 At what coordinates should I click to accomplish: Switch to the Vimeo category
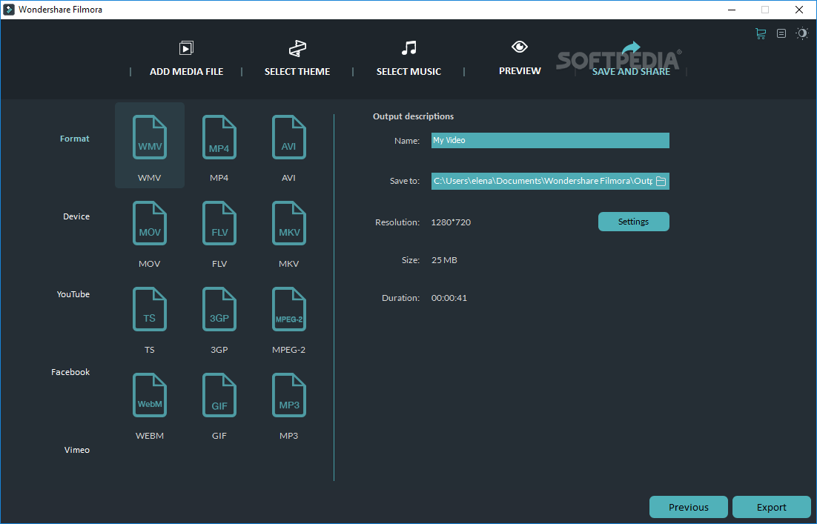pos(76,450)
